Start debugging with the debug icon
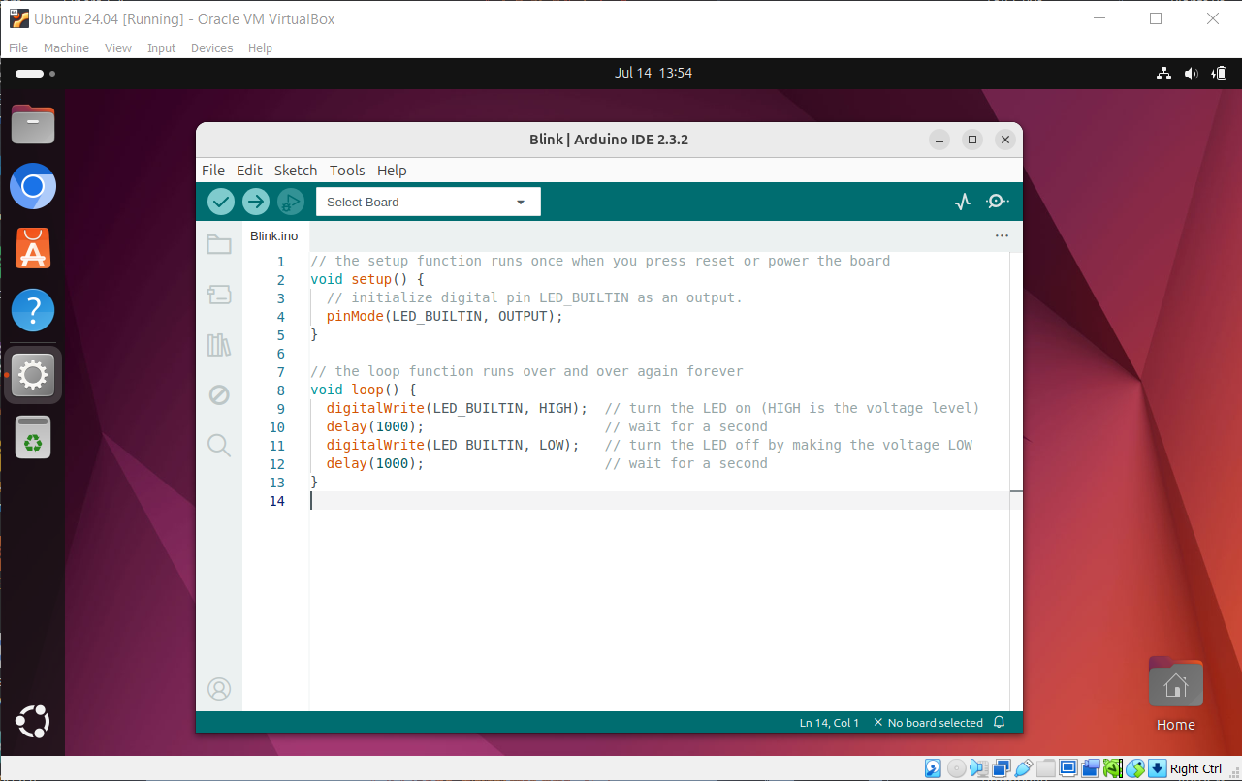Screen dimensions: 1242x781 (x=290, y=202)
